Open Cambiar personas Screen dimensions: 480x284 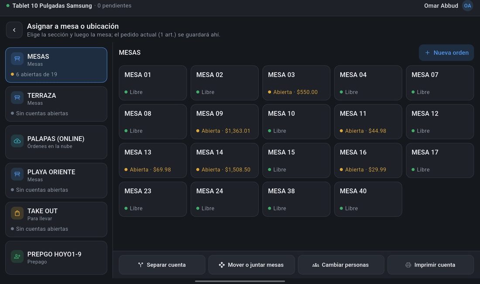click(341, 265)
